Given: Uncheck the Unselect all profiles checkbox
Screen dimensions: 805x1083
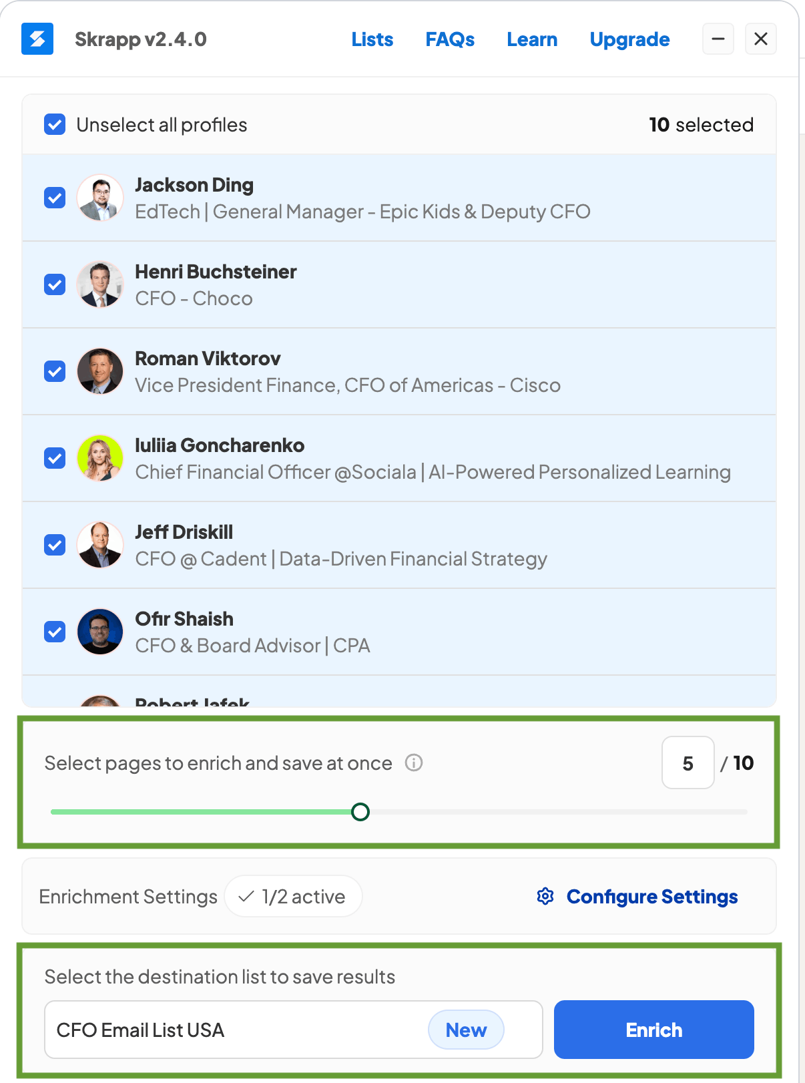Looking at the screenshot, I should [55, 124].
